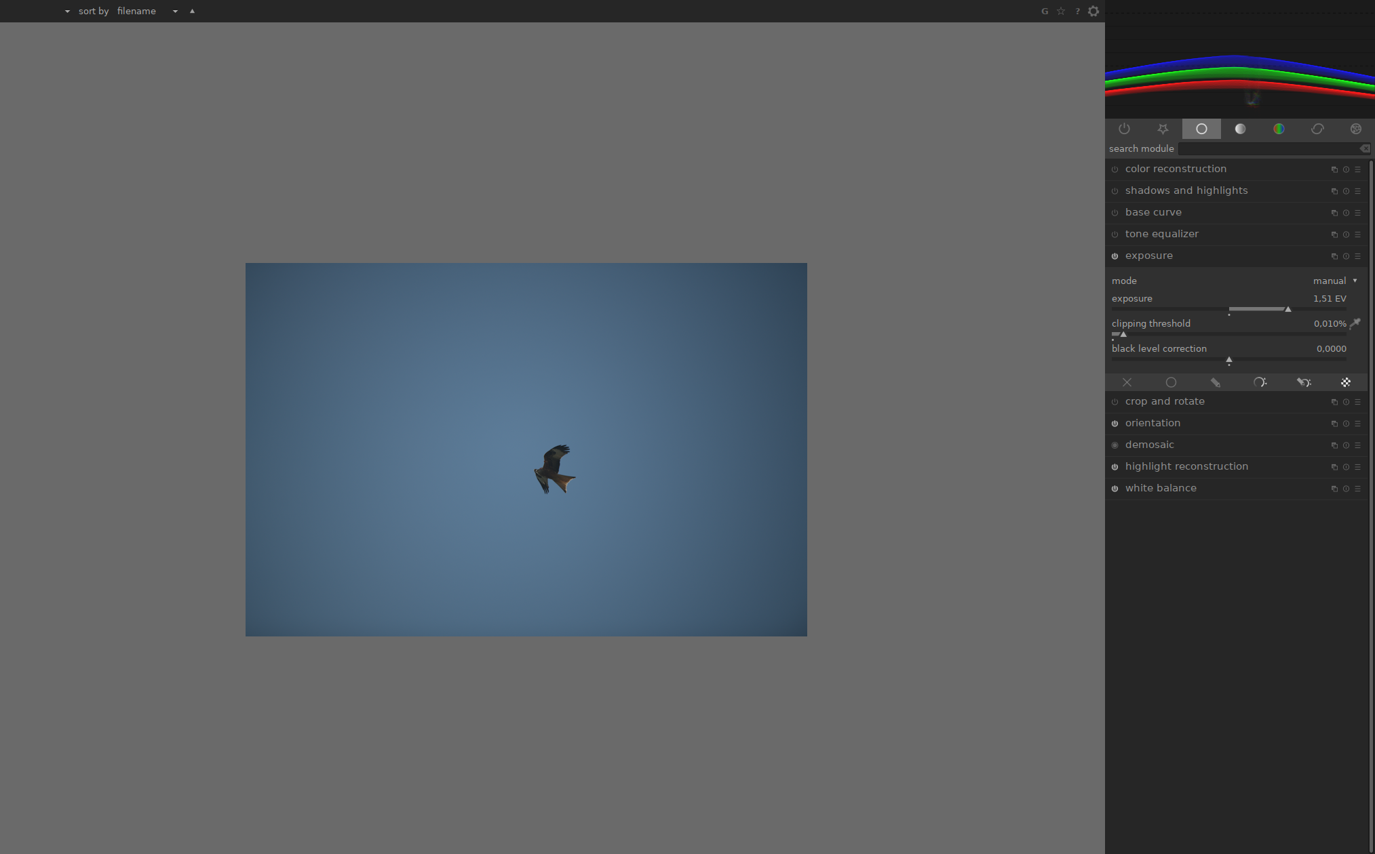Enable the base curve module
Image resolution: width=1375 pixels, height=854 pixels.
point(1115,212)
